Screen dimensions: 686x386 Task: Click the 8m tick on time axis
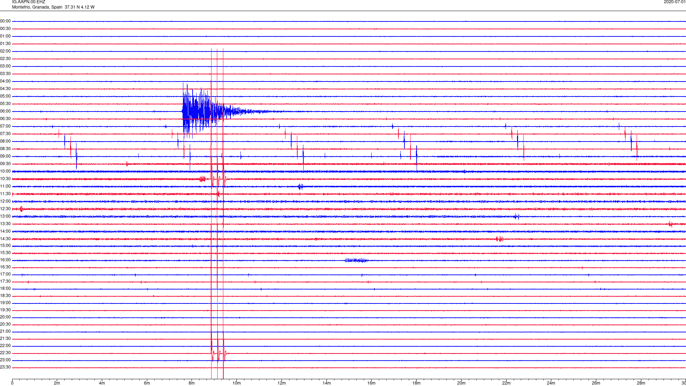[x=192, y=383]
